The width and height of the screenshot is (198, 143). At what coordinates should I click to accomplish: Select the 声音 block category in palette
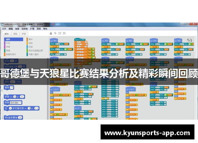pyautogui.click(x=8, y=47)
